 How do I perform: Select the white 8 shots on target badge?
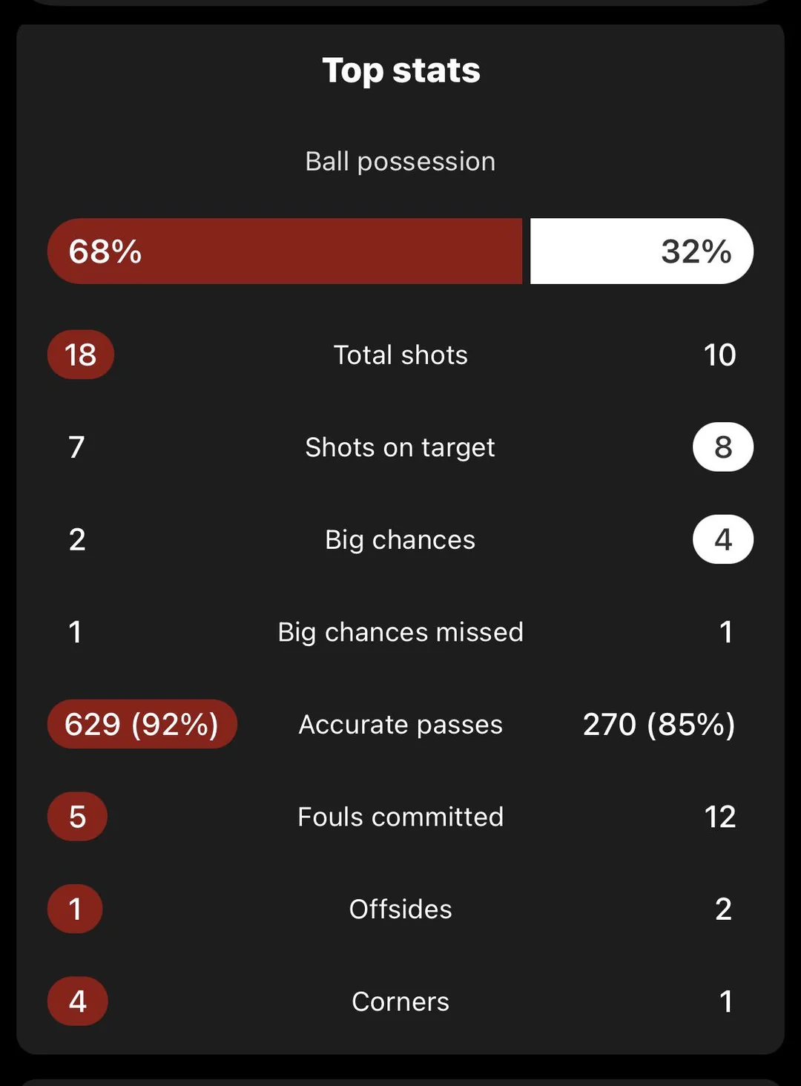(723, 447)
